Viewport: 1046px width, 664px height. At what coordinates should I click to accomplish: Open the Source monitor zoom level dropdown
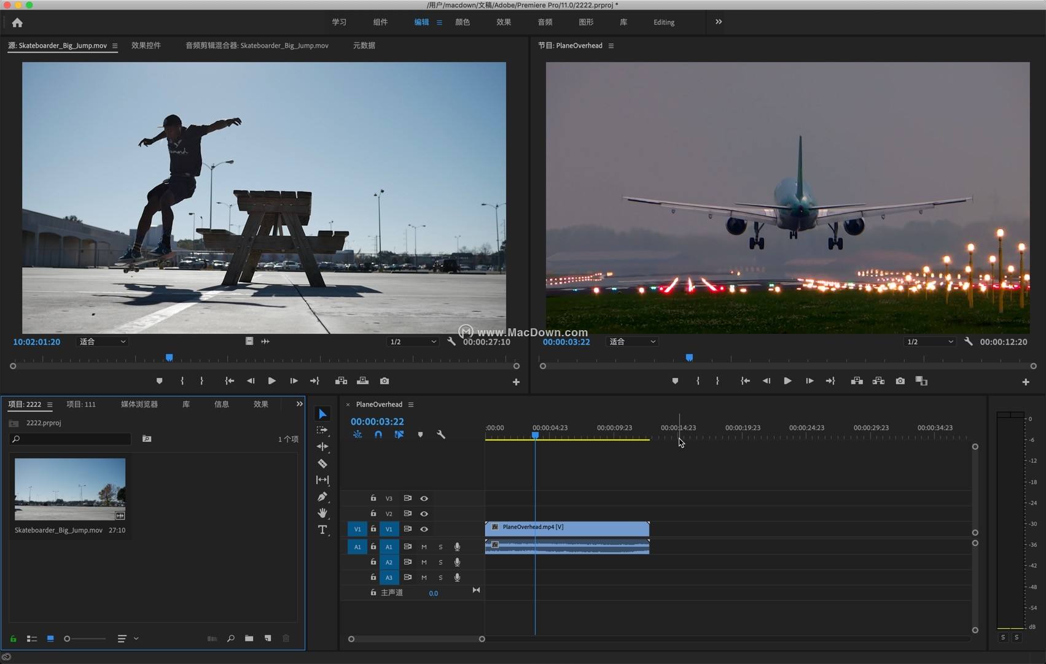click(102, 342)
